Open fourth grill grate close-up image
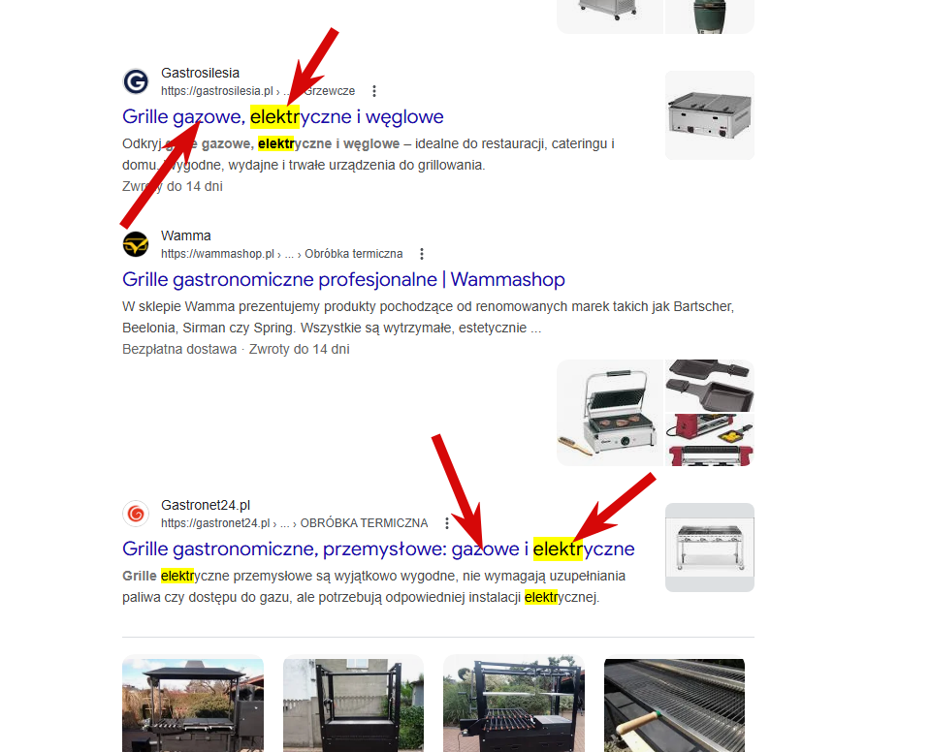Viewport: 931px width, 752px height. coord(674,704)
